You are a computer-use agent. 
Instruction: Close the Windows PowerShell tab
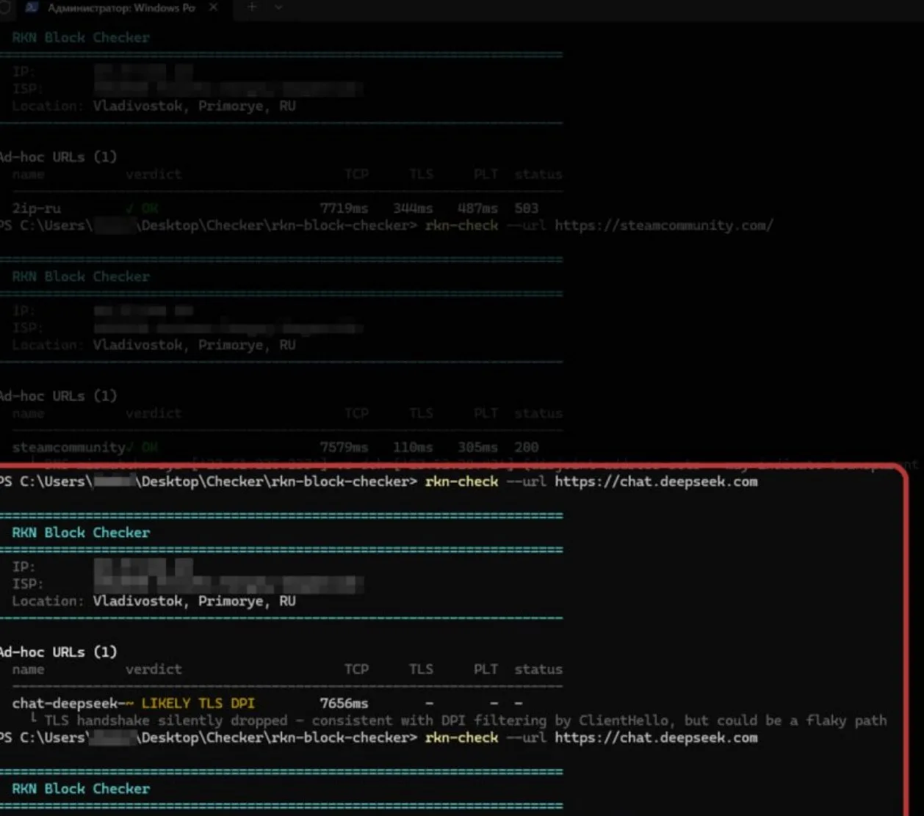pos(213,7)
